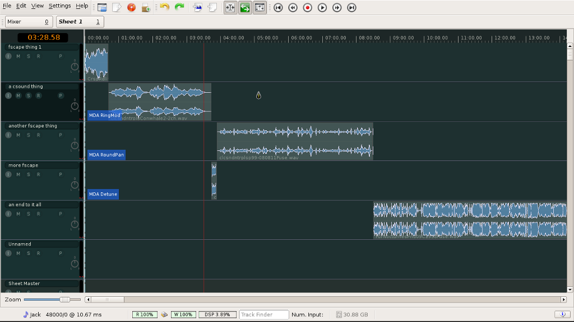Open the View menu

(x=38, y=6)
